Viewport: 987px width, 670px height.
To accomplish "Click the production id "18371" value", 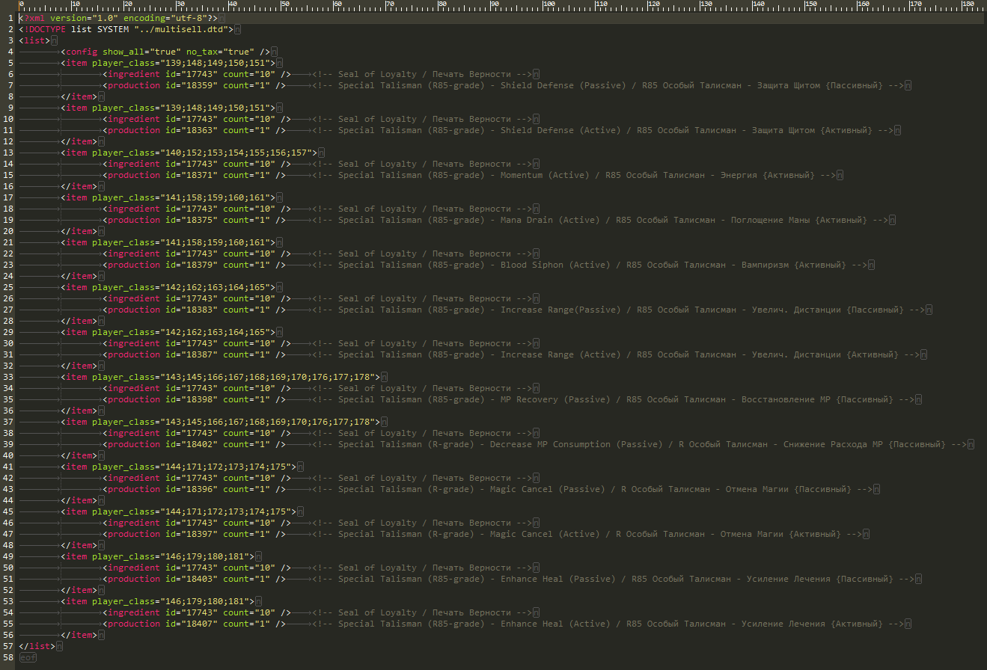I will 199,175.
